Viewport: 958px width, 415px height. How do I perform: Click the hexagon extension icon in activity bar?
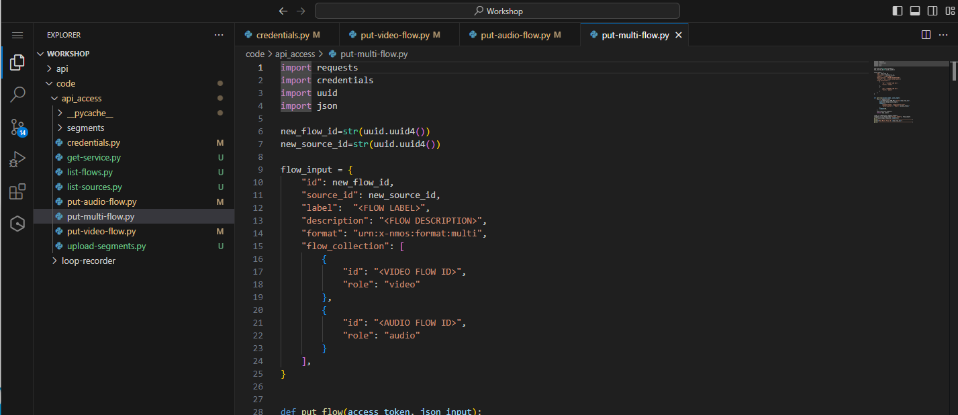coord(17,224)
